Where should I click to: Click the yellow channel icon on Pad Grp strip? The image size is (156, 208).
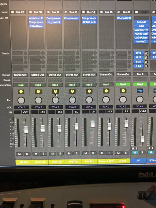[x=89, y=91]
